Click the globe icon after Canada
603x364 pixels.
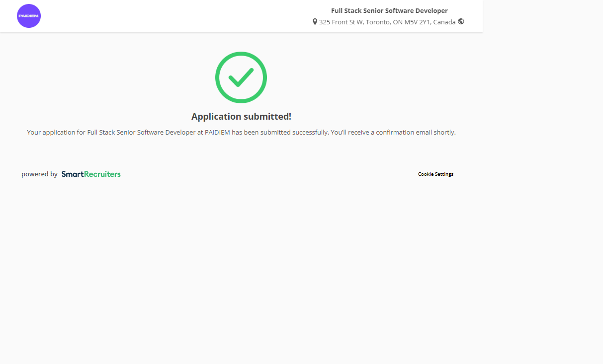pyautogui.click(x=461, y=21)
